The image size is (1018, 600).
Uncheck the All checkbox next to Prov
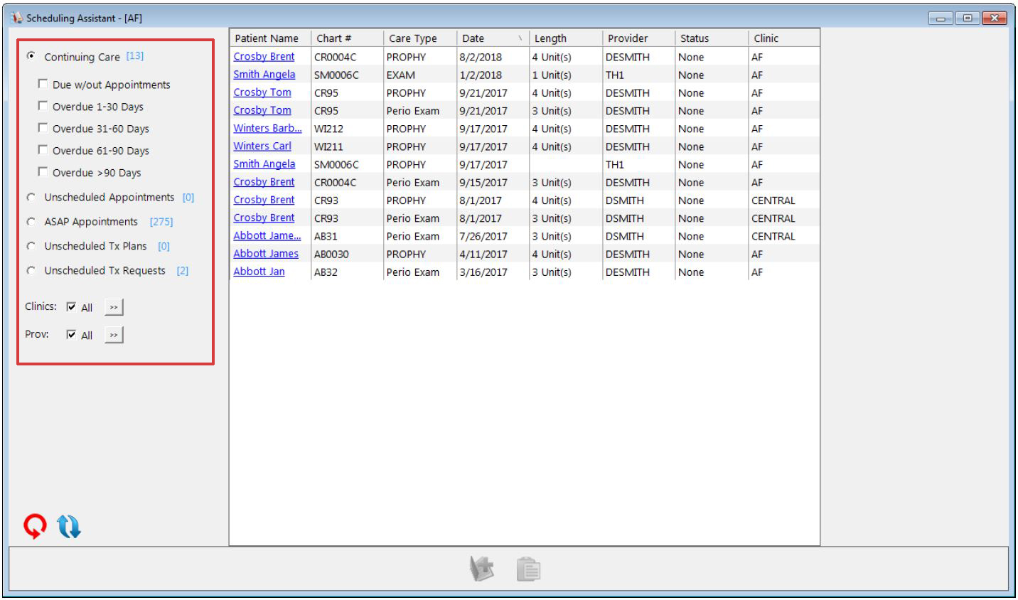(x=70, y=334)
